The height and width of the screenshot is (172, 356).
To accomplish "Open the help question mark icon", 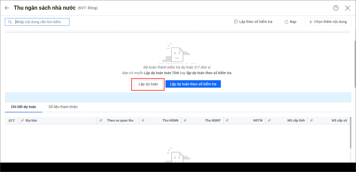I will coord(336,8).
